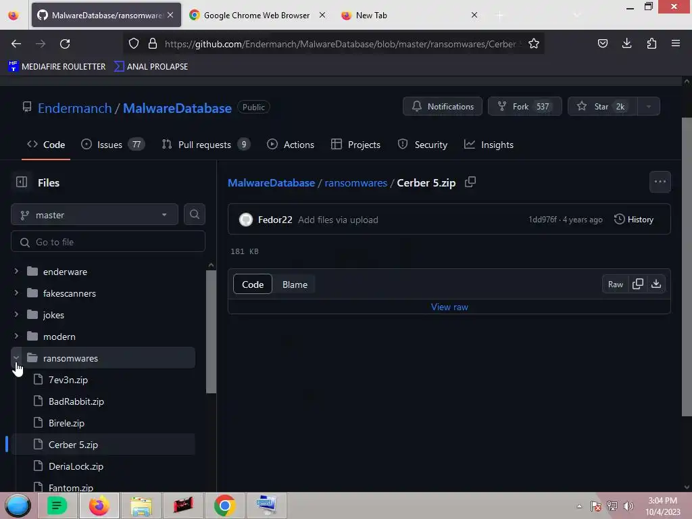
Task: Open the Pocket save icon
Action: 602,44
